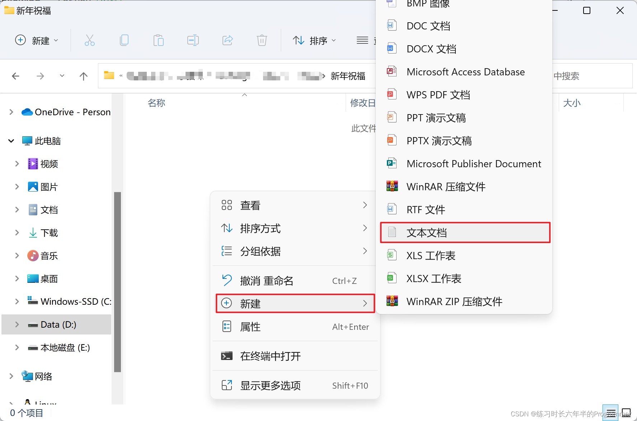Create a Microsoft Access Database

point(465,72)
